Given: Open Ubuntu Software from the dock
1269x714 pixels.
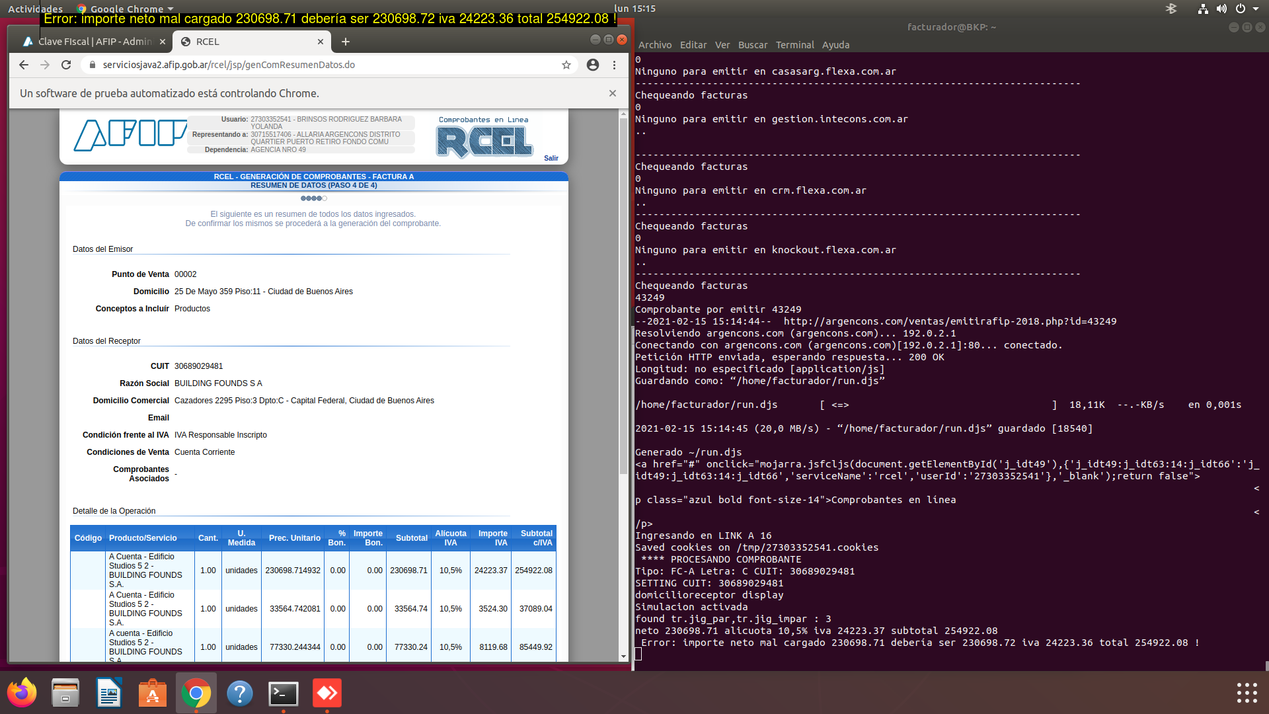Looking at the screenshot, I should [x=153, y=693].
